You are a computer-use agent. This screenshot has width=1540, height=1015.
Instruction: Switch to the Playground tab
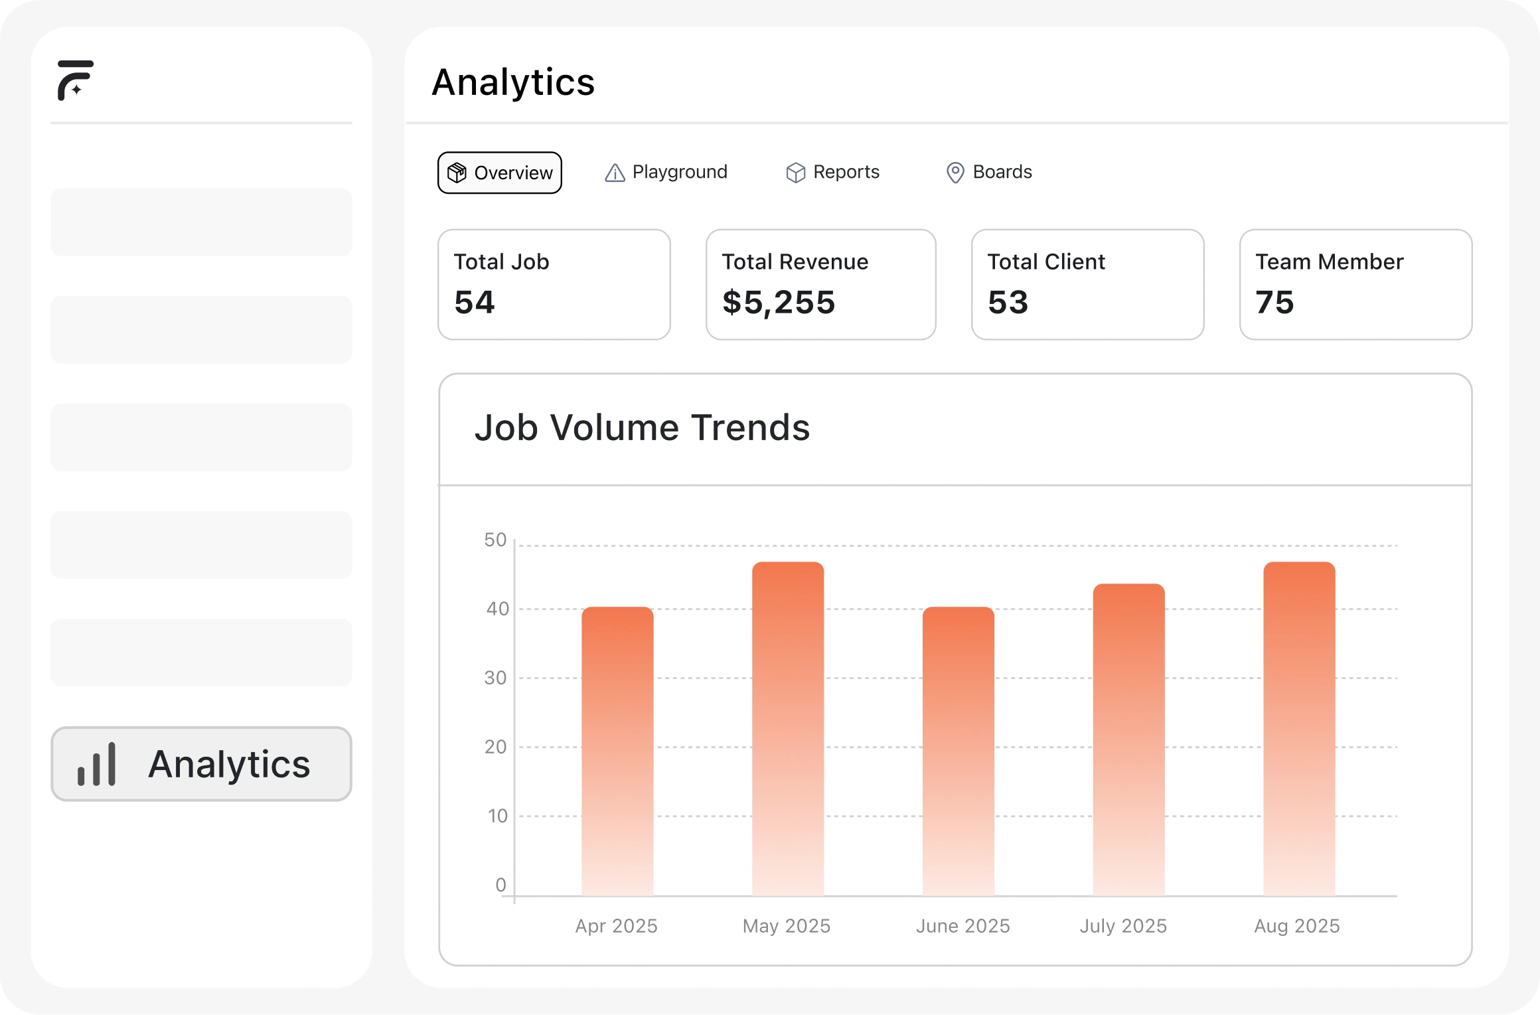coord(666,173)
